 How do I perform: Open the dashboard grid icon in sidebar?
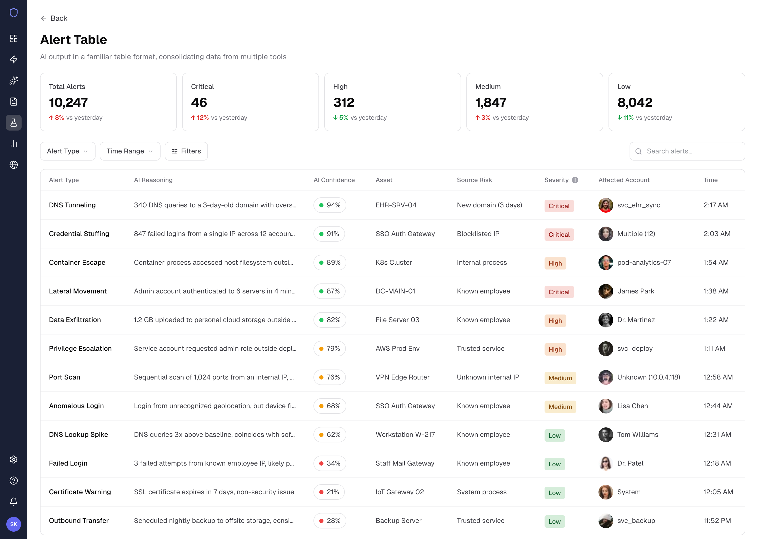click(14, 38)
